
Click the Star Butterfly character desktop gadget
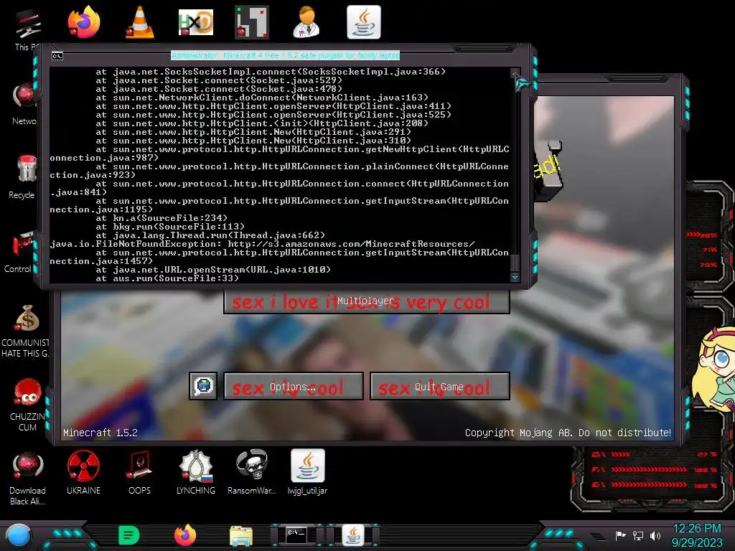(714, 369)
